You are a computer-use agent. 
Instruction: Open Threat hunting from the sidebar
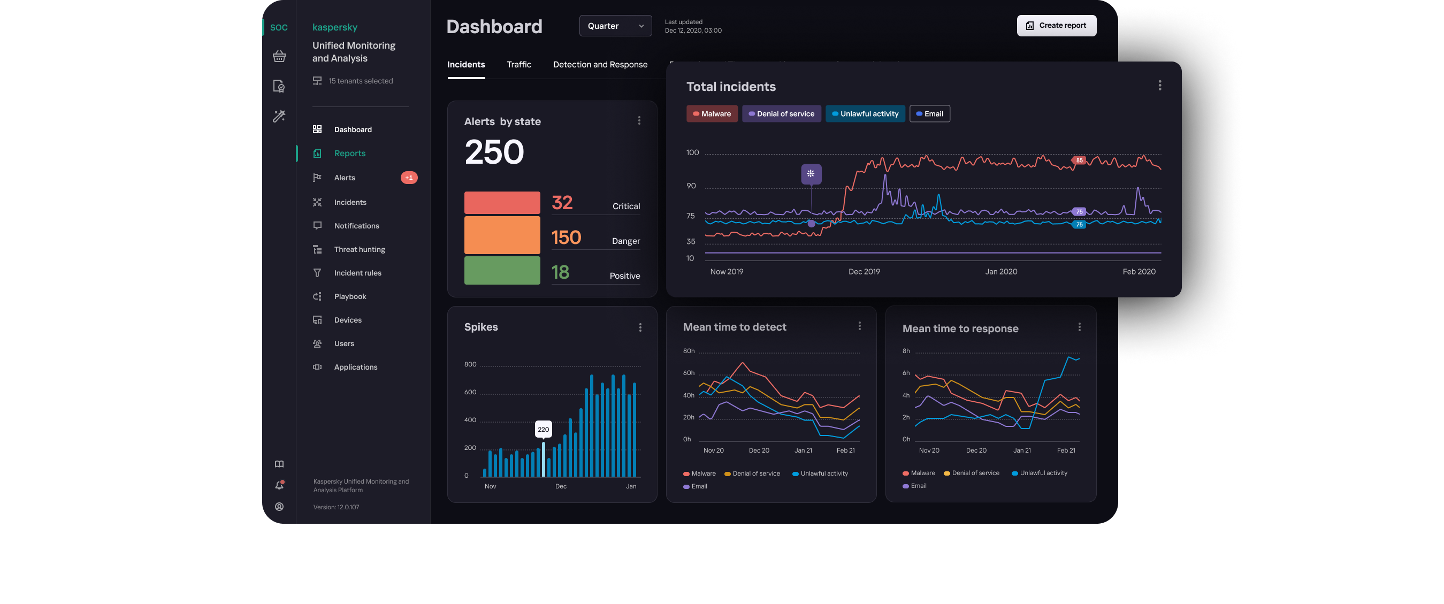360,249
